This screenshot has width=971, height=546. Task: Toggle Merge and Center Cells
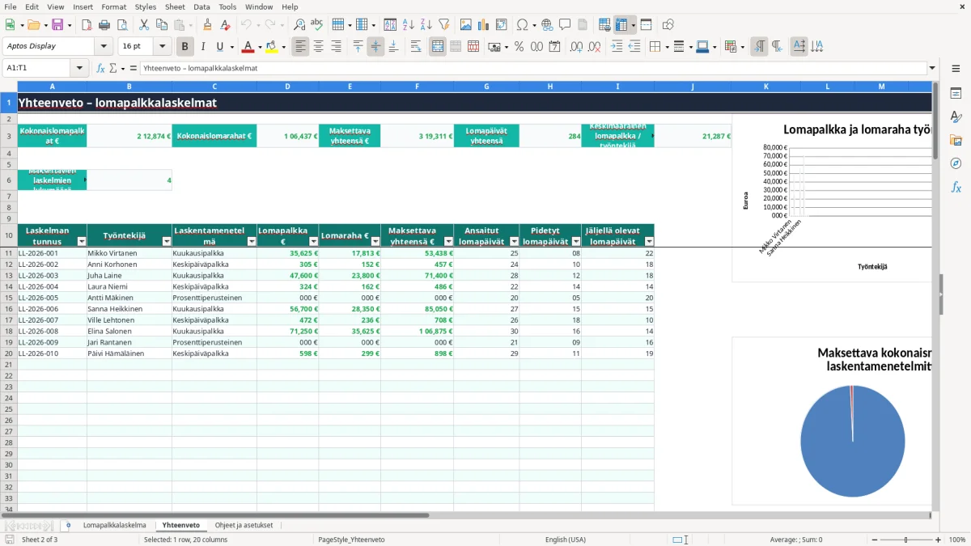click(438, 47)
